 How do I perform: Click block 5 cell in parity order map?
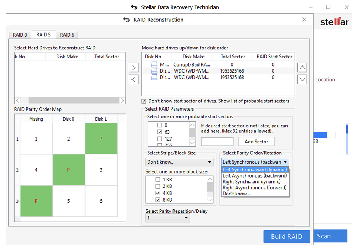pos(68,201)
